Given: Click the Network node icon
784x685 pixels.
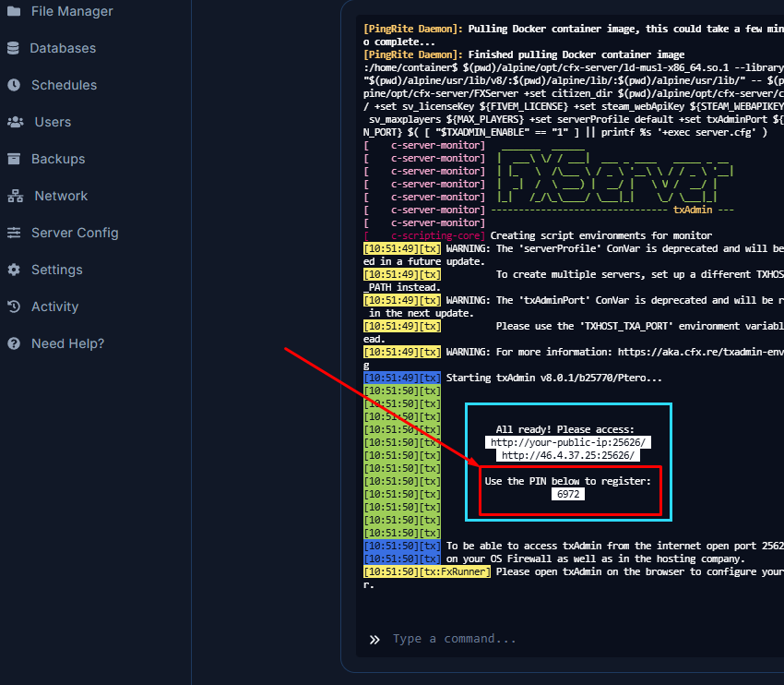Looking at the screenshot, I should click(x=14, y=196).
